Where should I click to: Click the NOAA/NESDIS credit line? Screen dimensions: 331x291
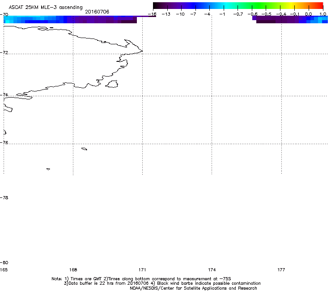click(x=193, y=288)
